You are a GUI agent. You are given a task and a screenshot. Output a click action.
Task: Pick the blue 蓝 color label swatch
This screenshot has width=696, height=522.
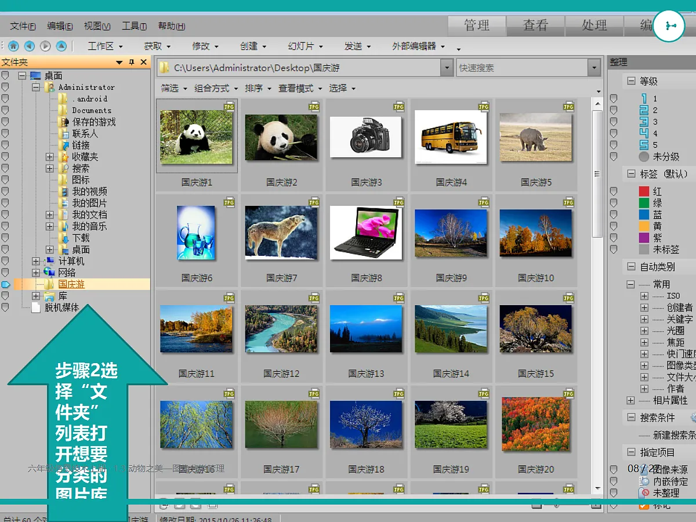point(644,215)
